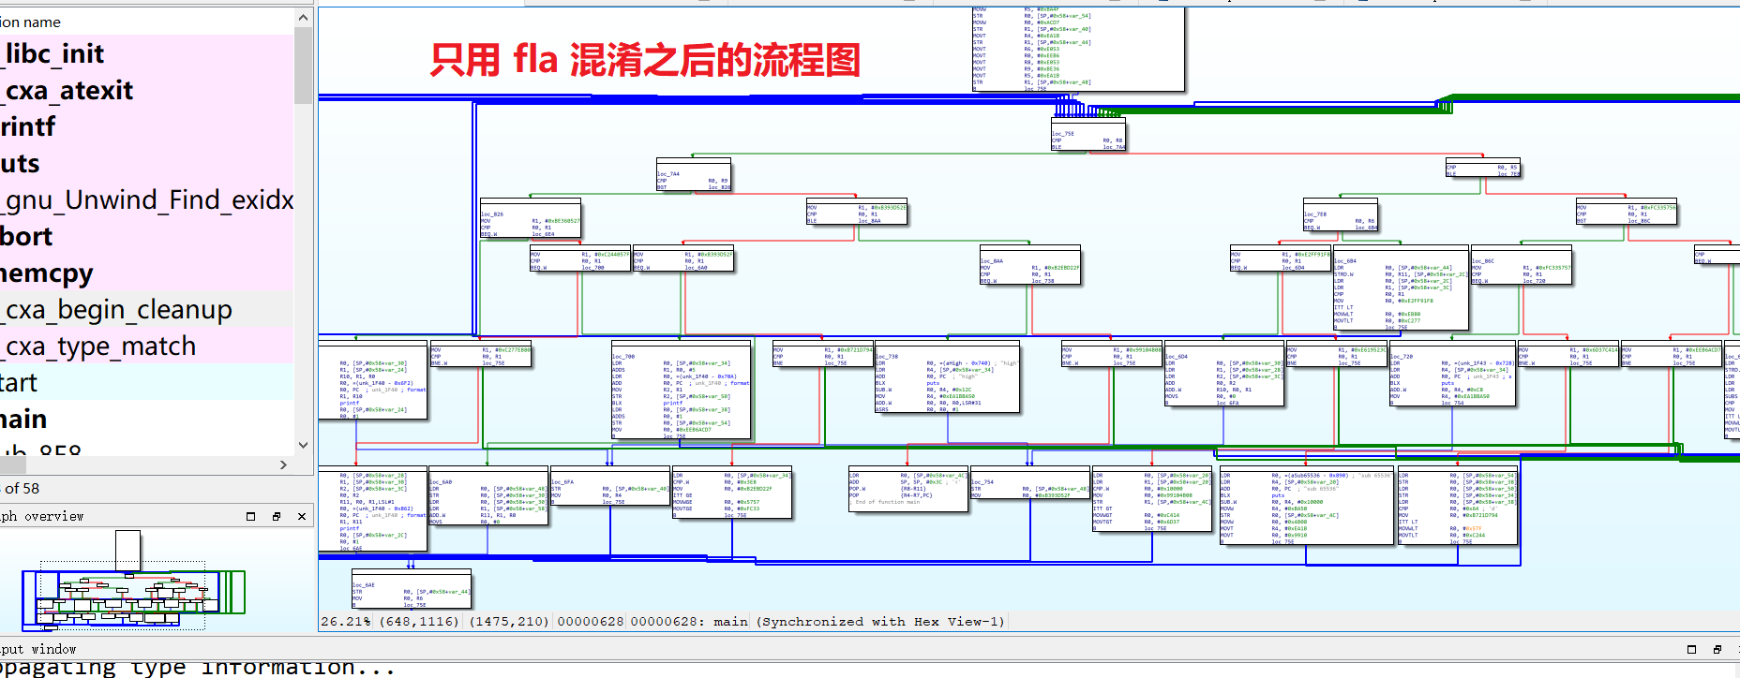Click the float icon of the Output window
This screenshot has height=678, width=1740.
1691,649
